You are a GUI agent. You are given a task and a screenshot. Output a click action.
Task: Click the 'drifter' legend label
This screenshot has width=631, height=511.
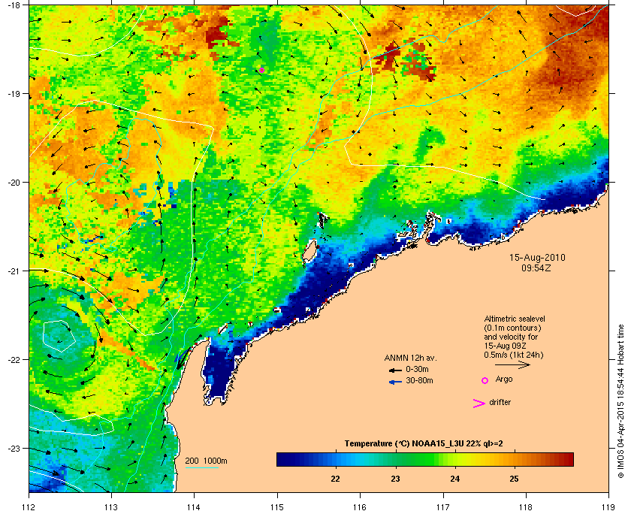tap(500, 402)
